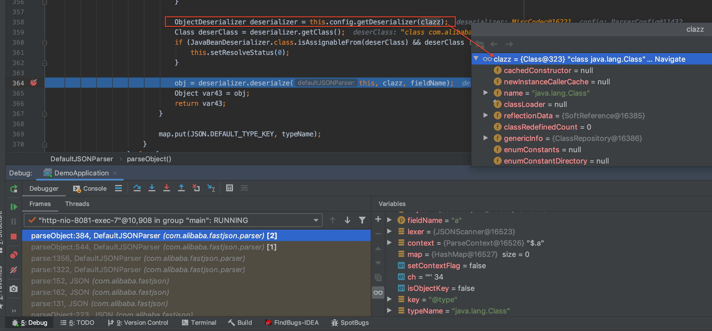Stop the debug session with red square

point(14,237)
